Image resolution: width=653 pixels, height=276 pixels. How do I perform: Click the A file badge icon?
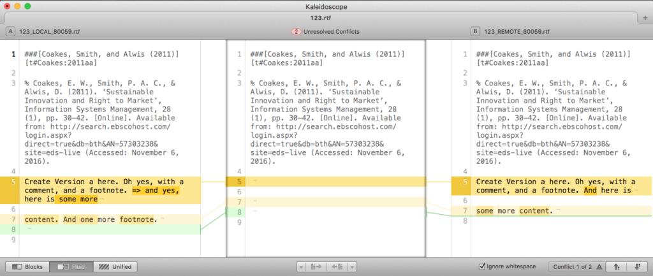pyautogui.click(x=11, y=31)
